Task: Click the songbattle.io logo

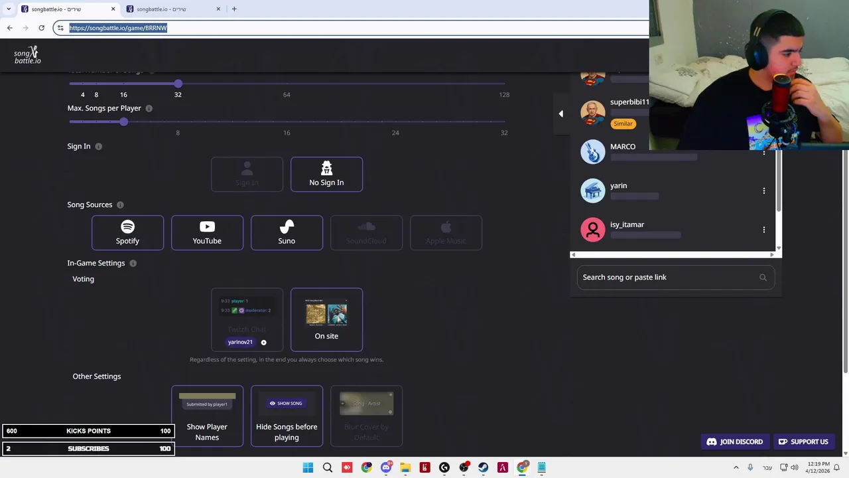Action: tap(27, 55)
